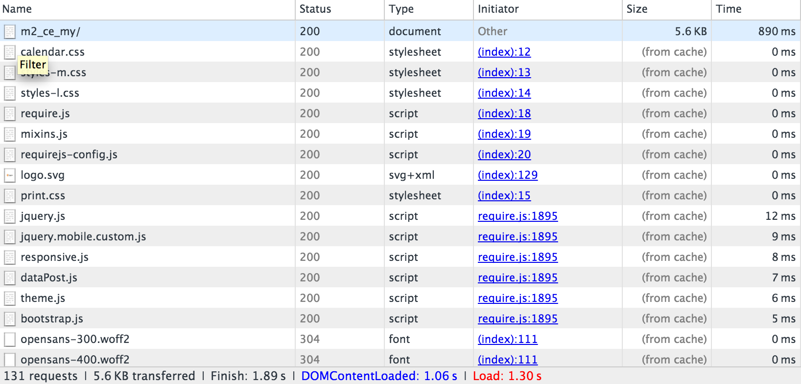
Task: Open the require.js:1895 link in jquery.js row
Action: (x=518, y=216)
